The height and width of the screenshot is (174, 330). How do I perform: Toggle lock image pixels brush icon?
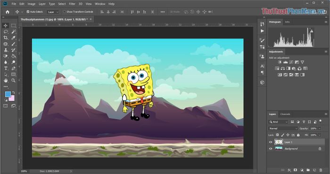coord(283,135)
